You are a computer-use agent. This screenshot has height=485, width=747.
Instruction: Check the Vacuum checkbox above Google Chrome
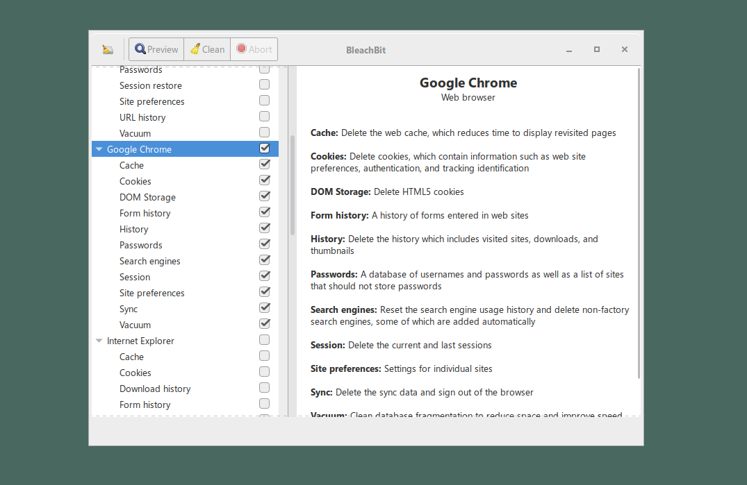click(x=265, y=133)
